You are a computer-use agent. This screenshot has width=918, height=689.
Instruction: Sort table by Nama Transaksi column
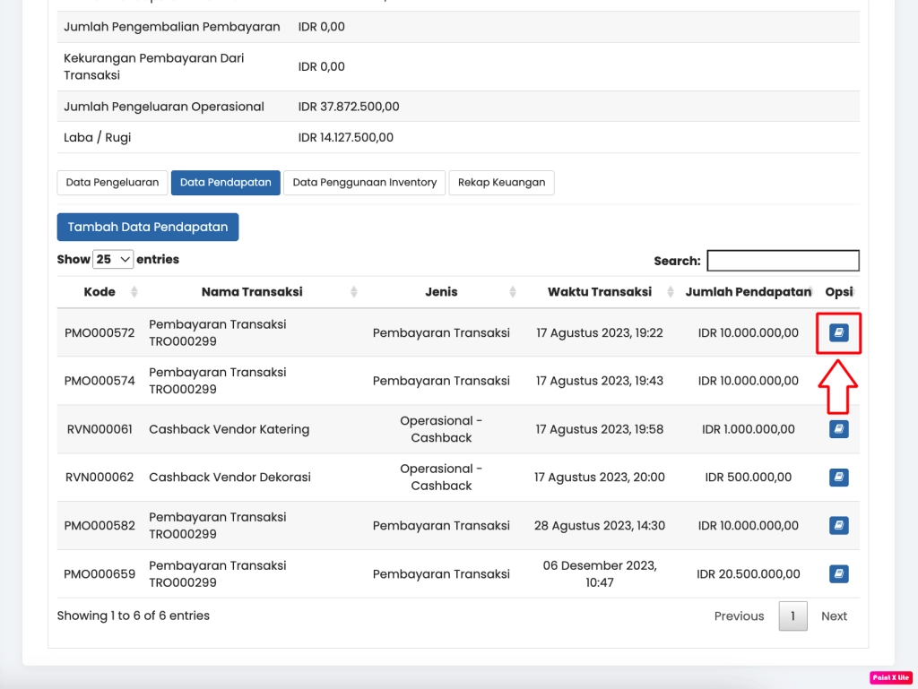pyautogui.click(x=252, y=292)
